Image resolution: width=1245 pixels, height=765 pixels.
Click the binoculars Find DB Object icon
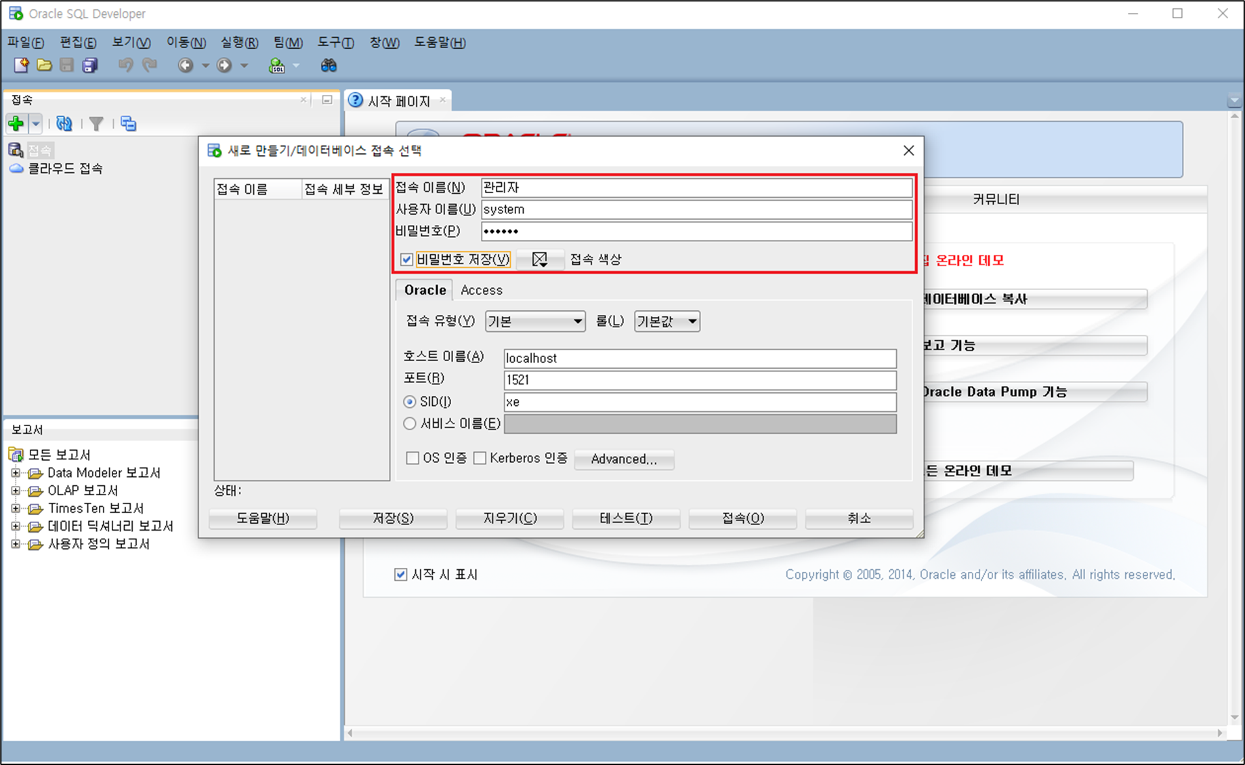[x=329, y=65]
